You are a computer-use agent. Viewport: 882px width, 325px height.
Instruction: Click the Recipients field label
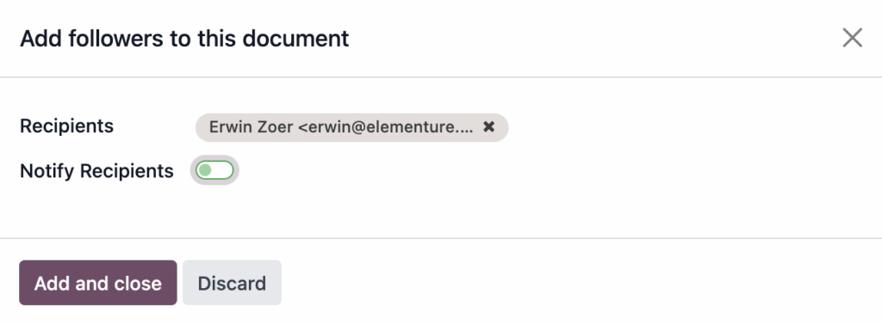coord(66,126)
